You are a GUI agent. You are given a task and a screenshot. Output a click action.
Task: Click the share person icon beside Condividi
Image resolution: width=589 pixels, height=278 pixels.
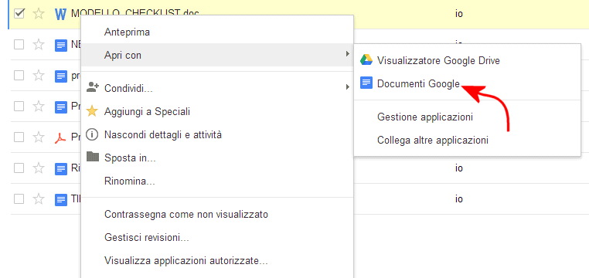(92, 87)
